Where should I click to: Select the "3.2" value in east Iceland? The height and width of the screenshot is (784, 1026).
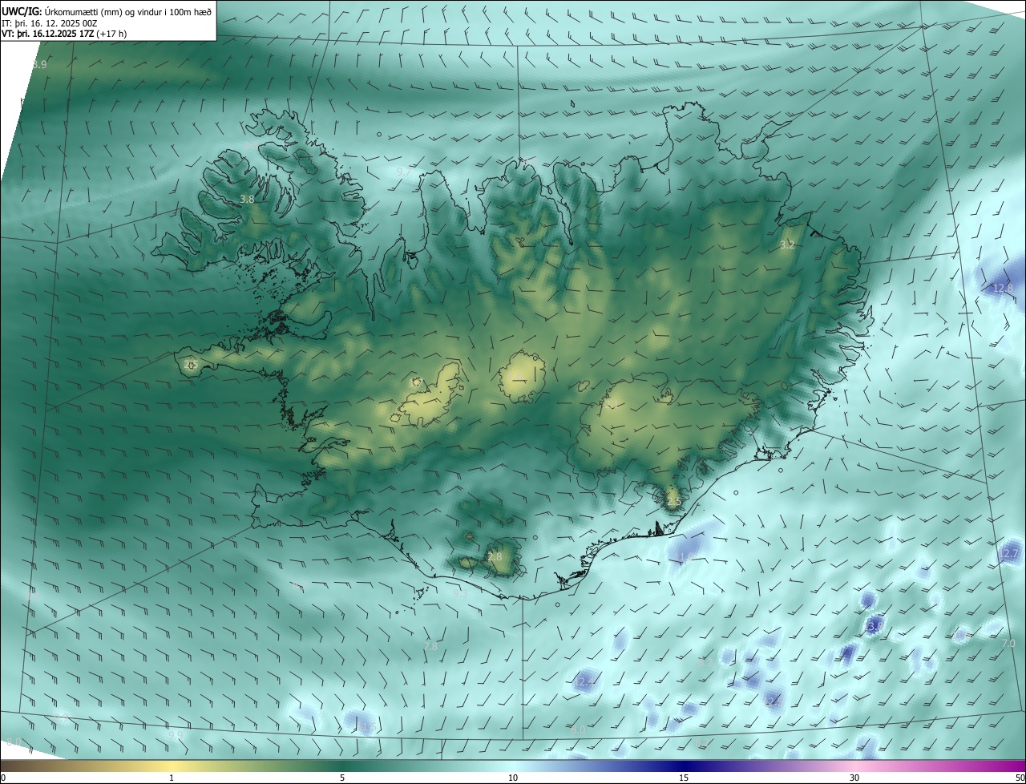[787, 244]
